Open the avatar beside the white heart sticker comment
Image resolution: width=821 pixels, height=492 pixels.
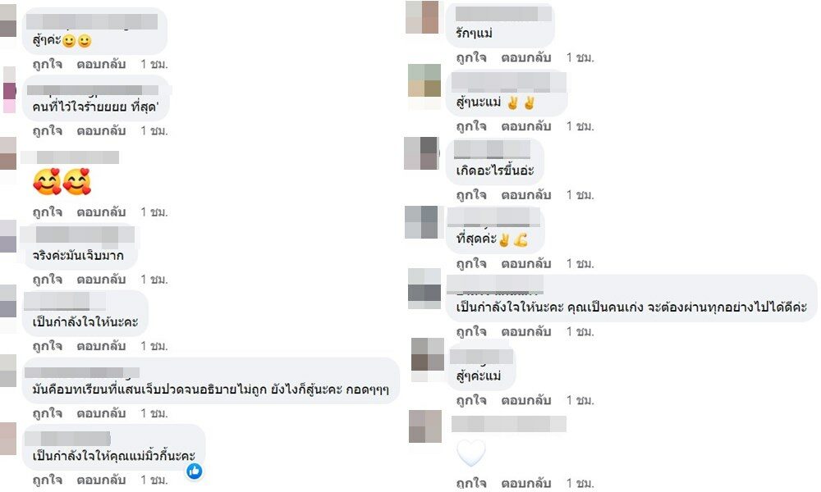(x=425, y=426)
